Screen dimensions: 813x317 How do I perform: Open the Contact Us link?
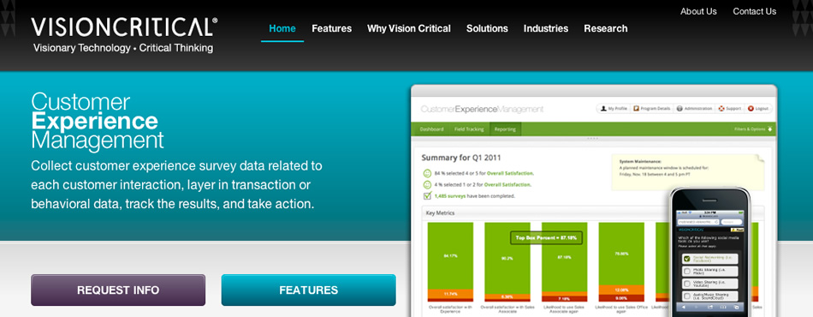pyautogui.click(x=755, y=11)
